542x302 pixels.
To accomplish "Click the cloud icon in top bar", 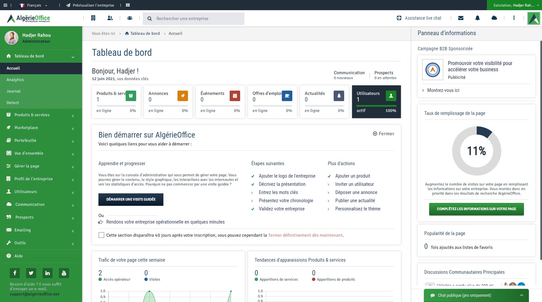I will click(x=494, y=18).
